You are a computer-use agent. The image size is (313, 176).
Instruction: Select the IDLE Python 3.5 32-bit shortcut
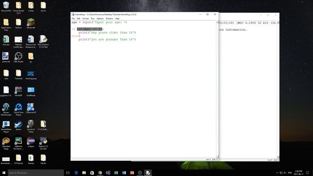[43, 42]
